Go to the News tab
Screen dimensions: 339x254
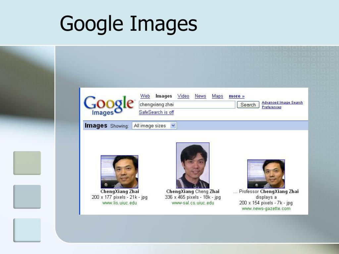[x=200, y=96]
